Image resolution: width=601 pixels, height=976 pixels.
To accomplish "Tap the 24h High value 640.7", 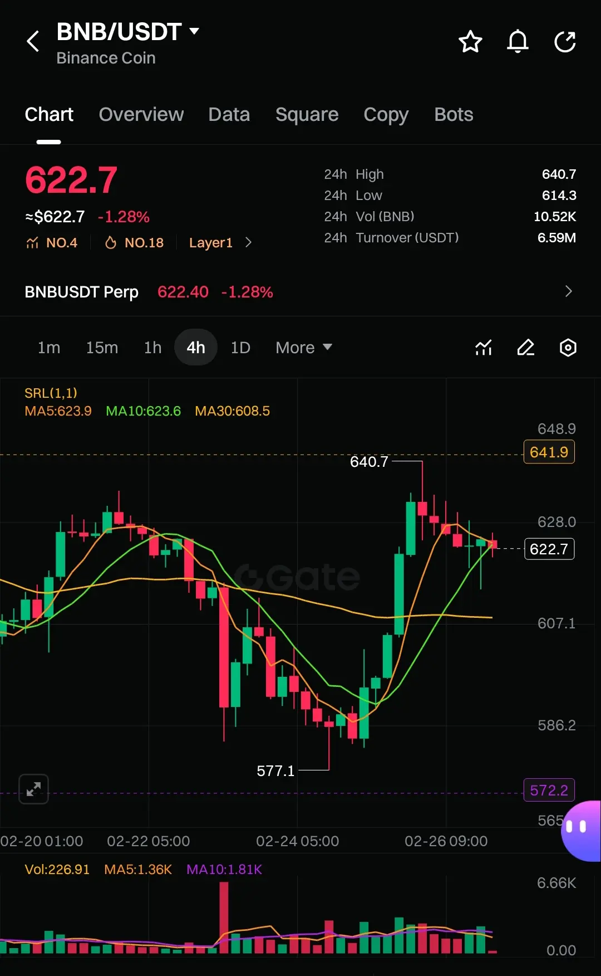I will tap(559, 174).
